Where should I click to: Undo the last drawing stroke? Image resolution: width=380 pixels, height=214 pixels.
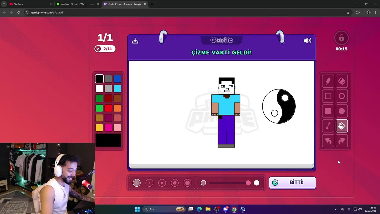[328, 141]
